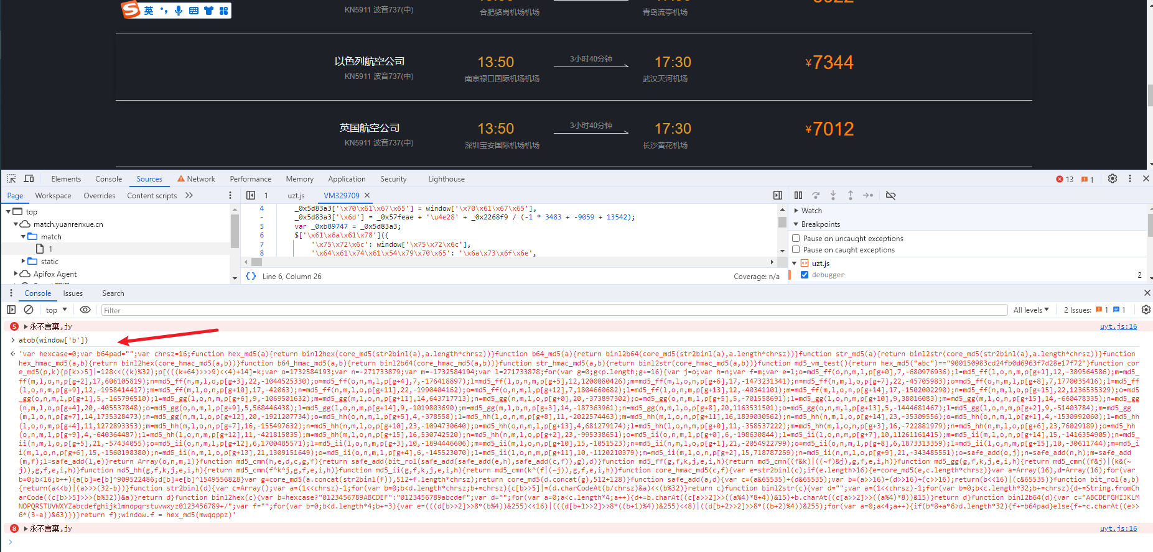
Task: Switch to the uzt.js file tab
Action: coord(296,196)
